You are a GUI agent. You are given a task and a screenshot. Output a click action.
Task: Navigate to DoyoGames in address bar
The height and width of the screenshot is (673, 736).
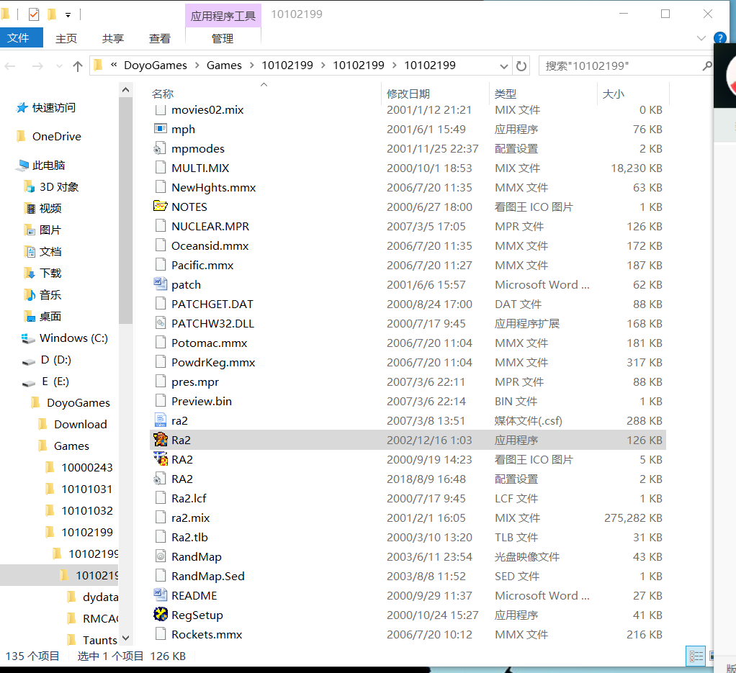(156, 66)
